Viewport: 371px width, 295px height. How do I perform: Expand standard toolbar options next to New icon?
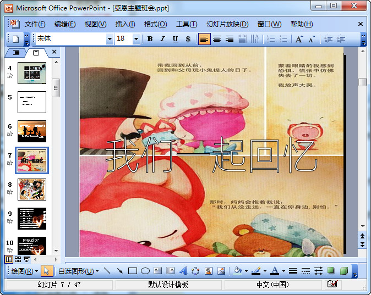pyautogui.click(x=27, y=39)
